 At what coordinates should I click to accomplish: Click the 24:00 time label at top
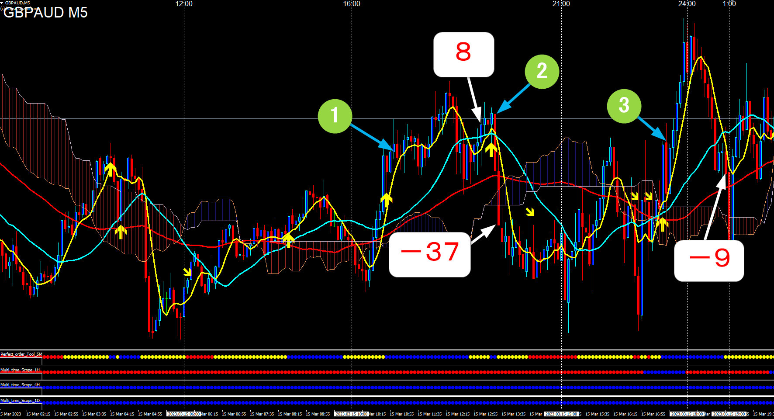[687, 4]
